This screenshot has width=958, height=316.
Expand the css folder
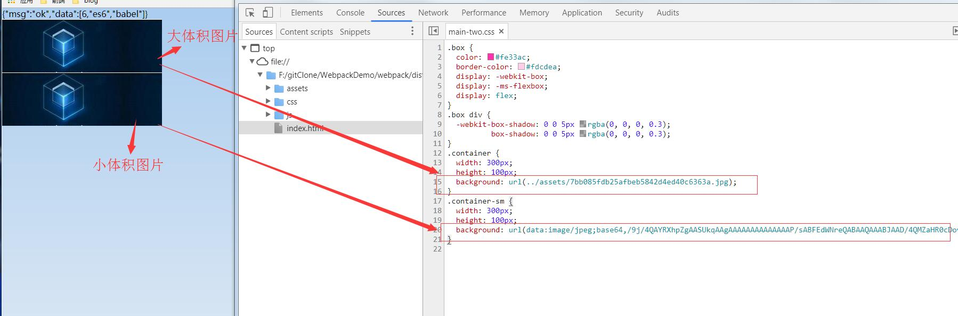[268, 101]
